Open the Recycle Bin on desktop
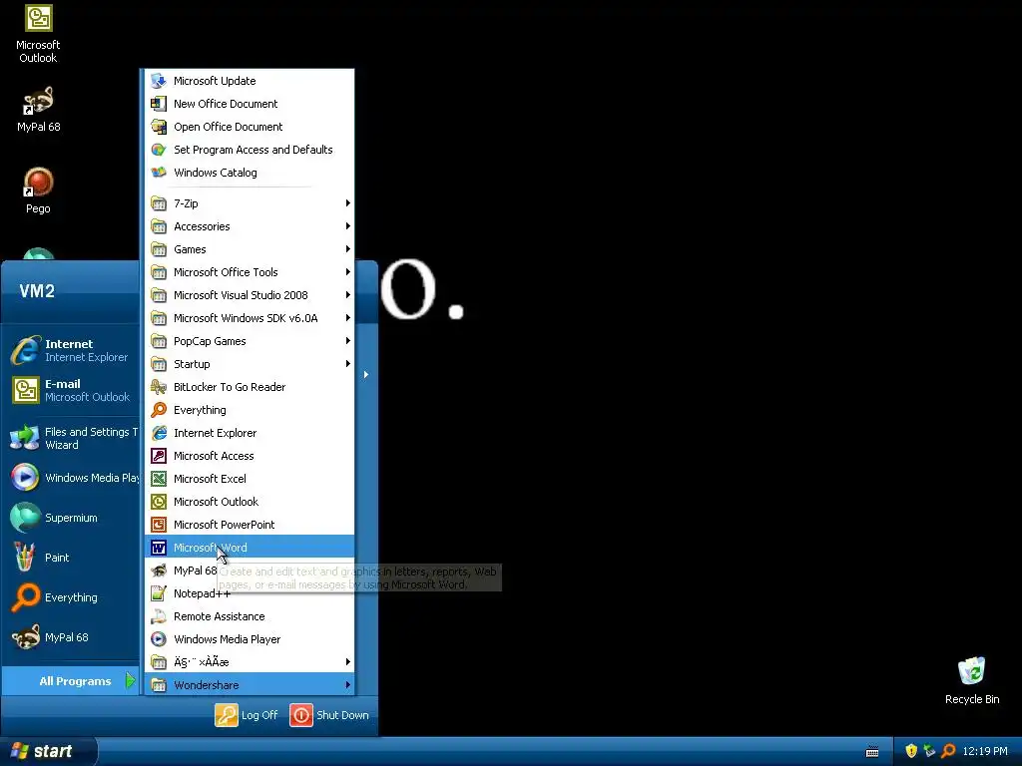Screen dimensions: 1022x766 click(972, 680)
